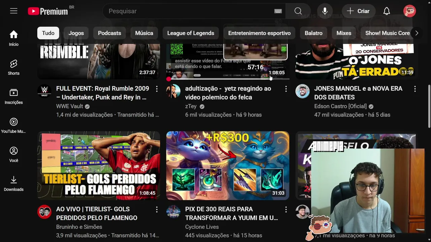Image resolution: width=431 pixels, height=242 pixels.
Task: Visit the Bruninho e Simões channel name
Action: [x=79, y=227]
